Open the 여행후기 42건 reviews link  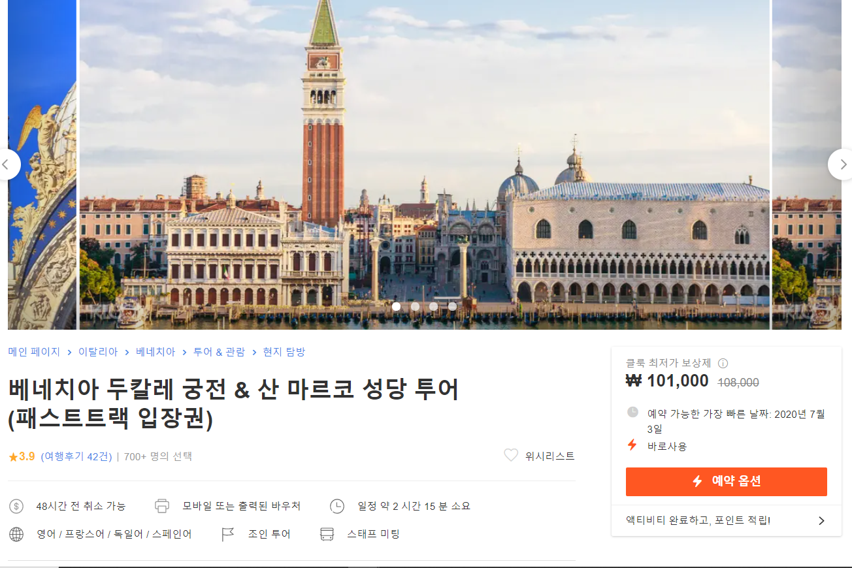click(76, 456)
